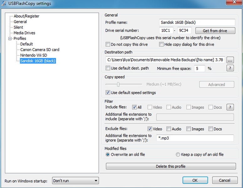Viewport: 243px width, 188px height.
Task: Click Delete this profile button
Action: 171,166
